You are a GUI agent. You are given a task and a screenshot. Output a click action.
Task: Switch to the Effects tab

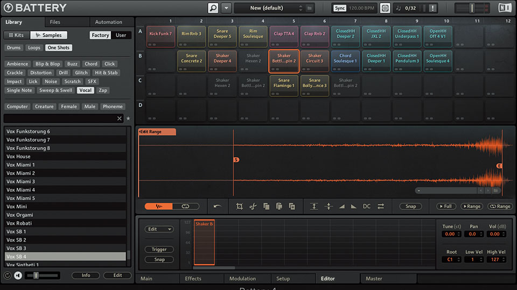pyautogui.click(x=202, y=279)
